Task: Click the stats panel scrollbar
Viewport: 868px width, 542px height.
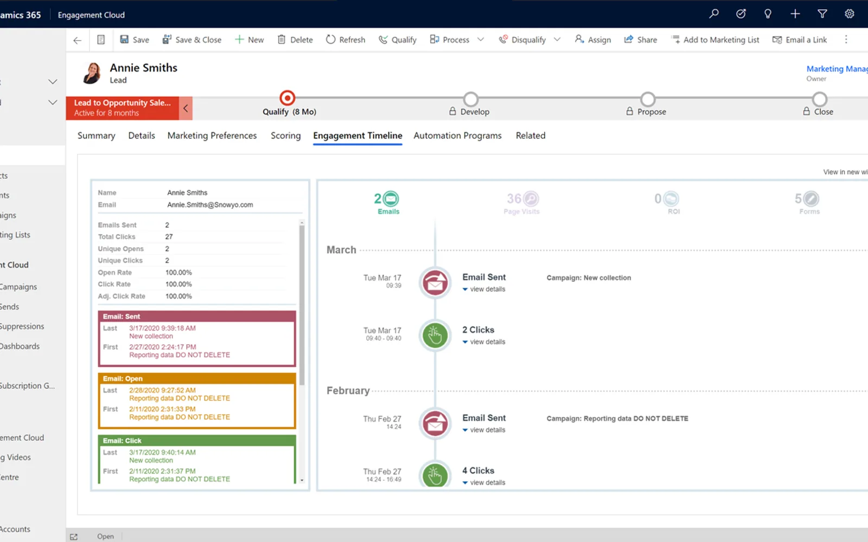Action: [302, 305]
